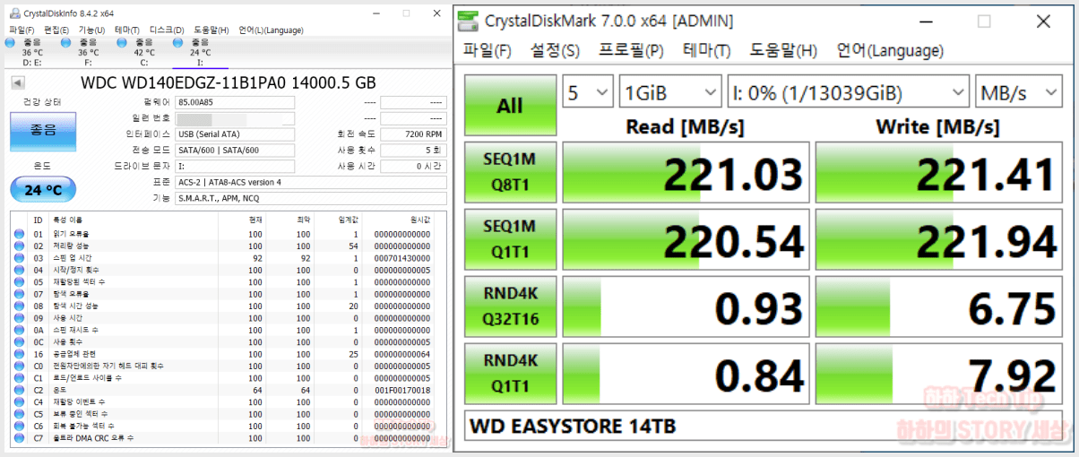Click status orb for attribute C7
The image size is (1079, 457).
(x=20, y=437)
